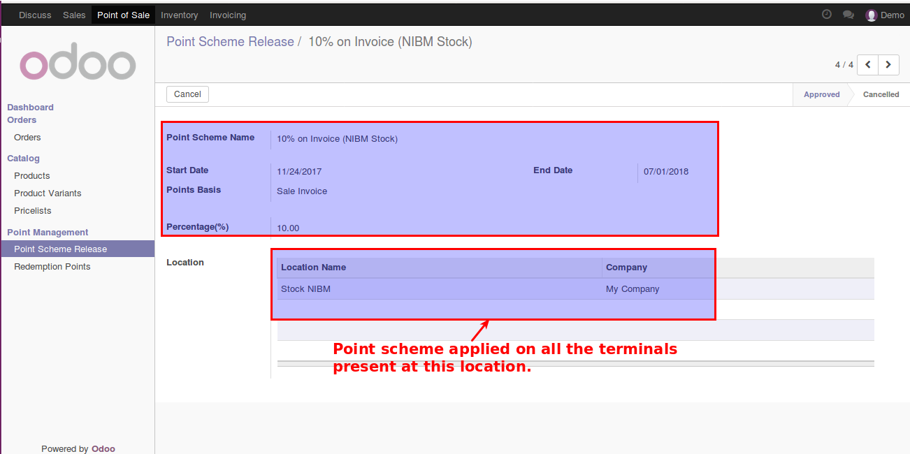This screenshot has height=454, width=910.
Task: Click the Point Management section heading
Action: point(48,233)
